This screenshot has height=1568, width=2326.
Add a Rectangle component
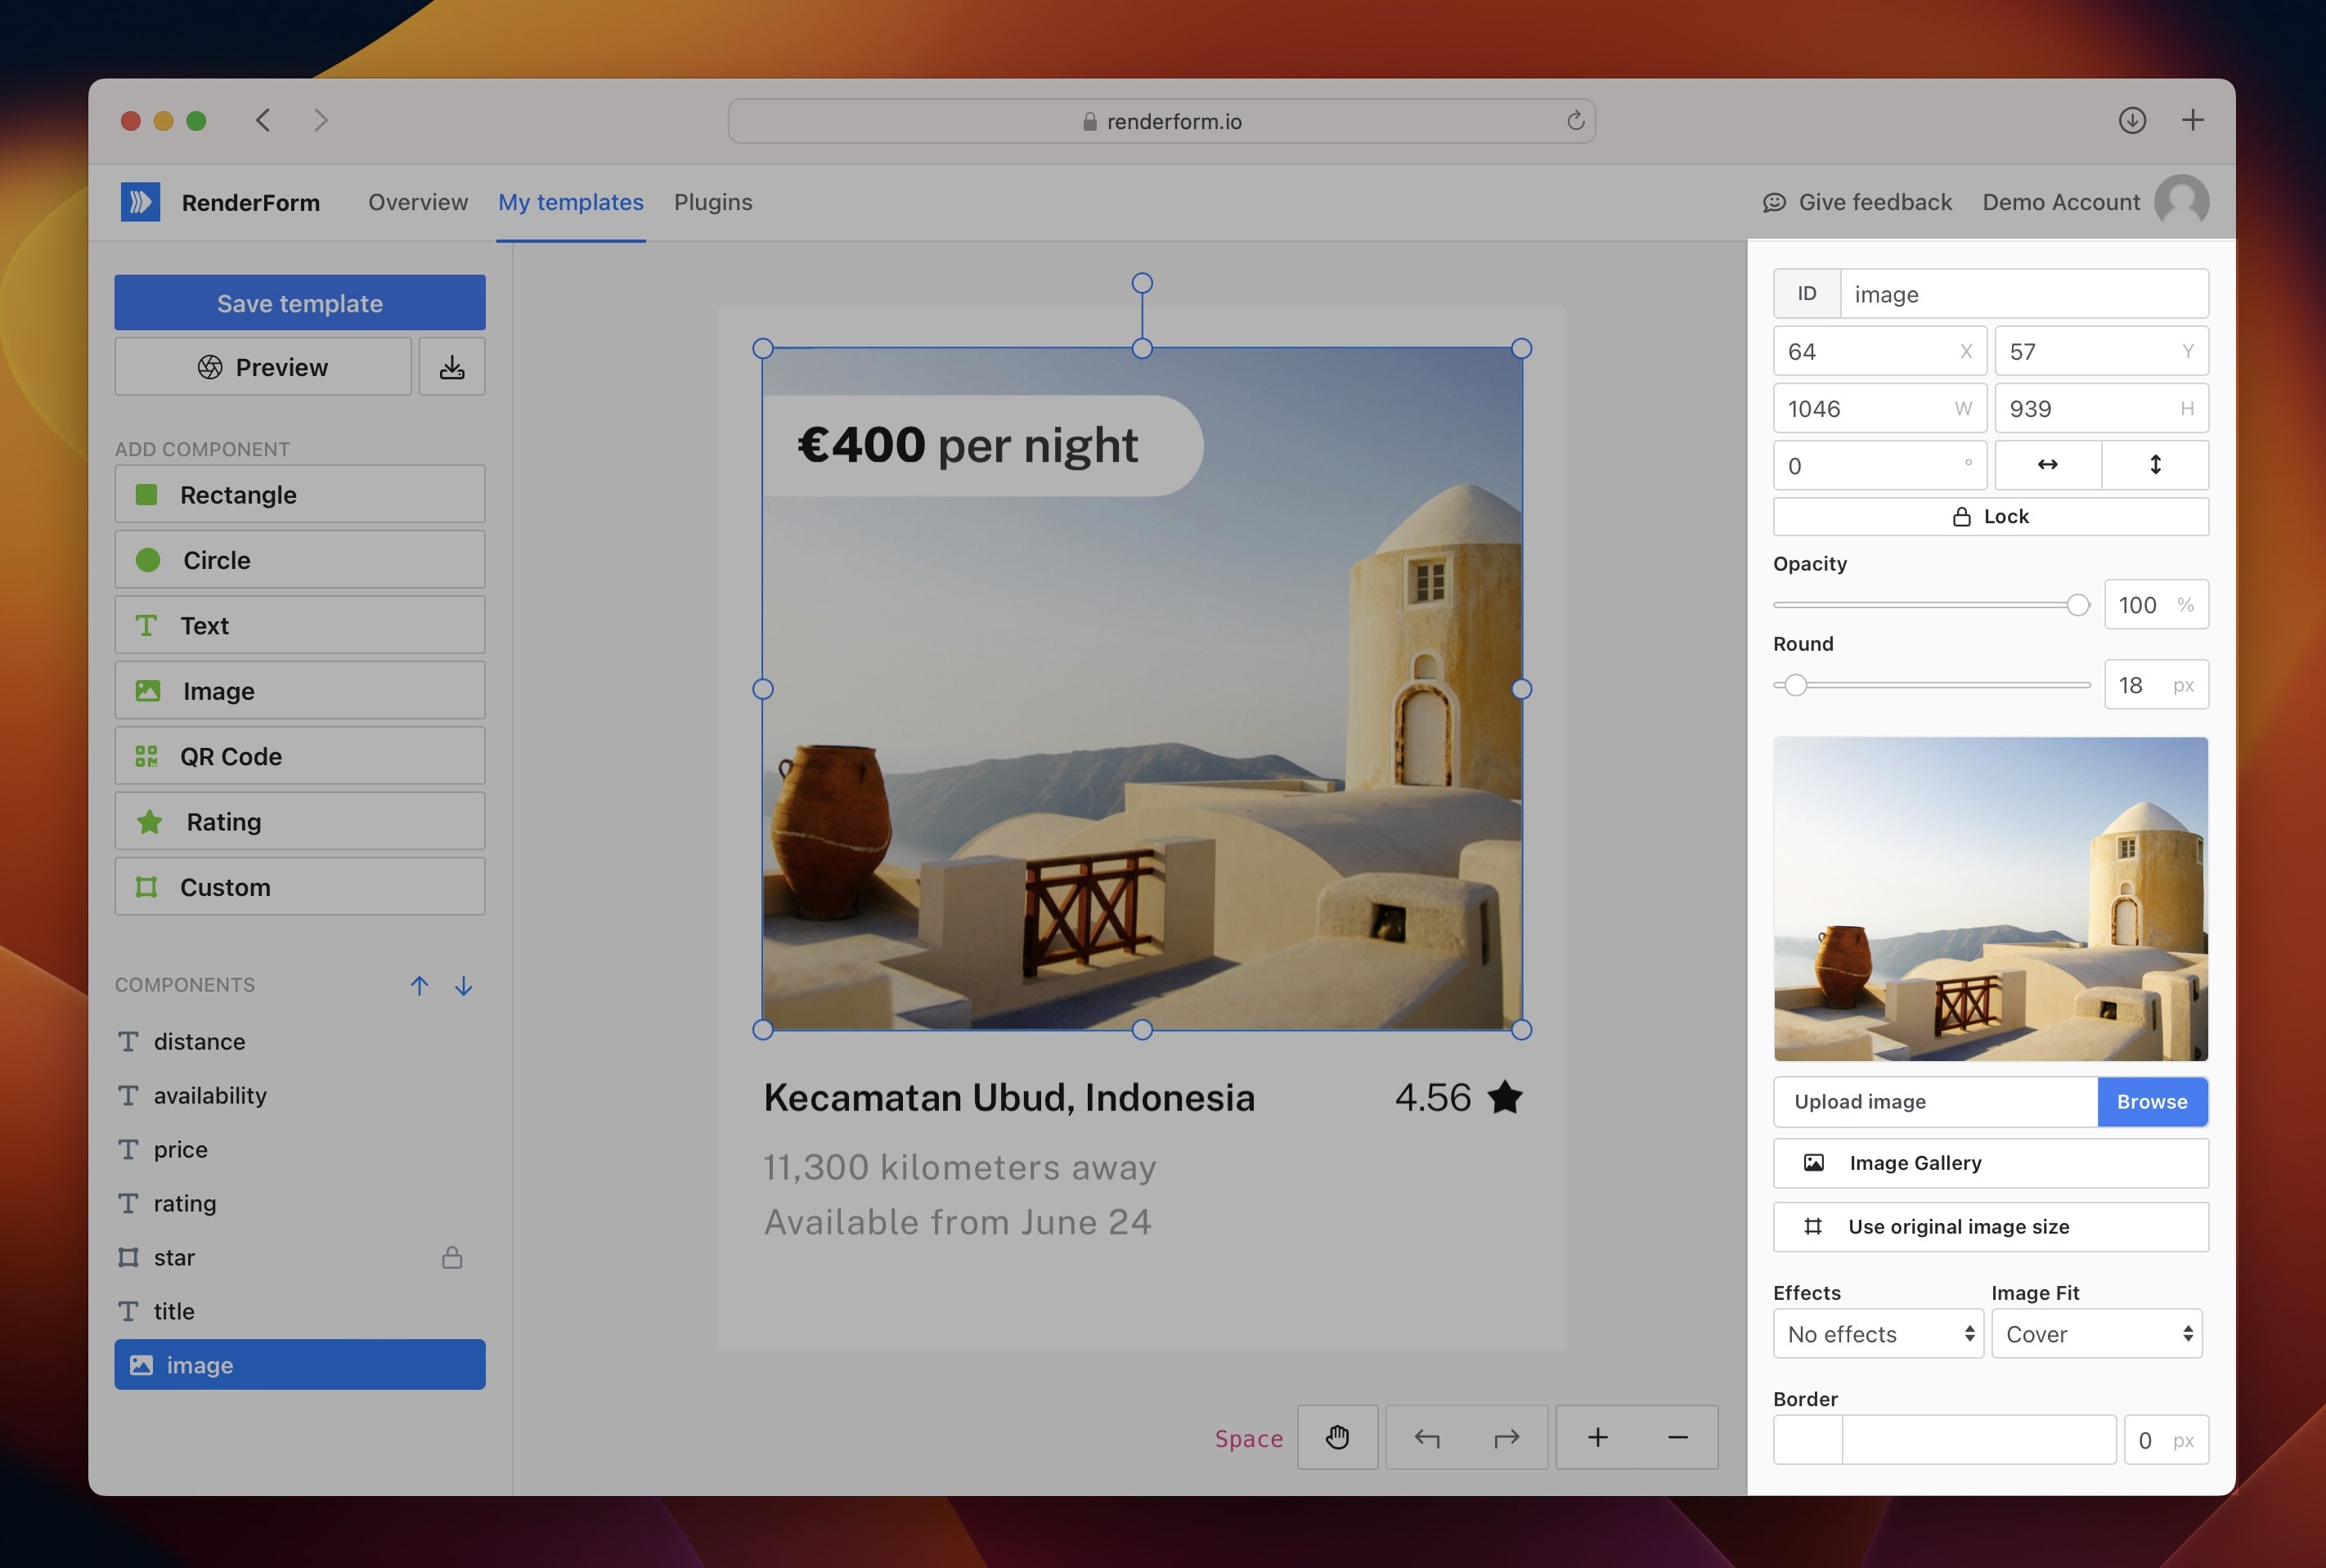[300, 494]
